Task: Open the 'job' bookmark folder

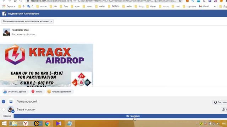Action: [53, 6]
